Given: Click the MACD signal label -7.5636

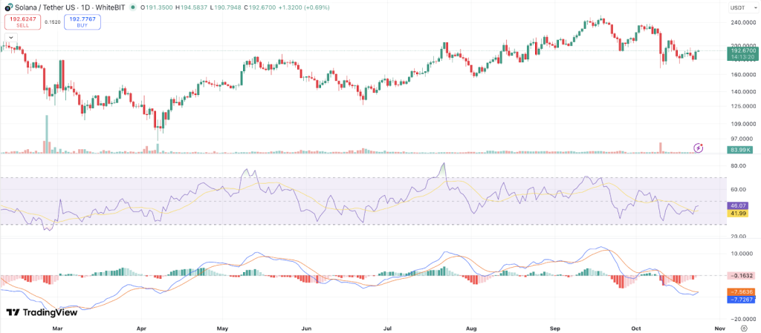Looking at the screenshot, I should (x=741, y=291).
